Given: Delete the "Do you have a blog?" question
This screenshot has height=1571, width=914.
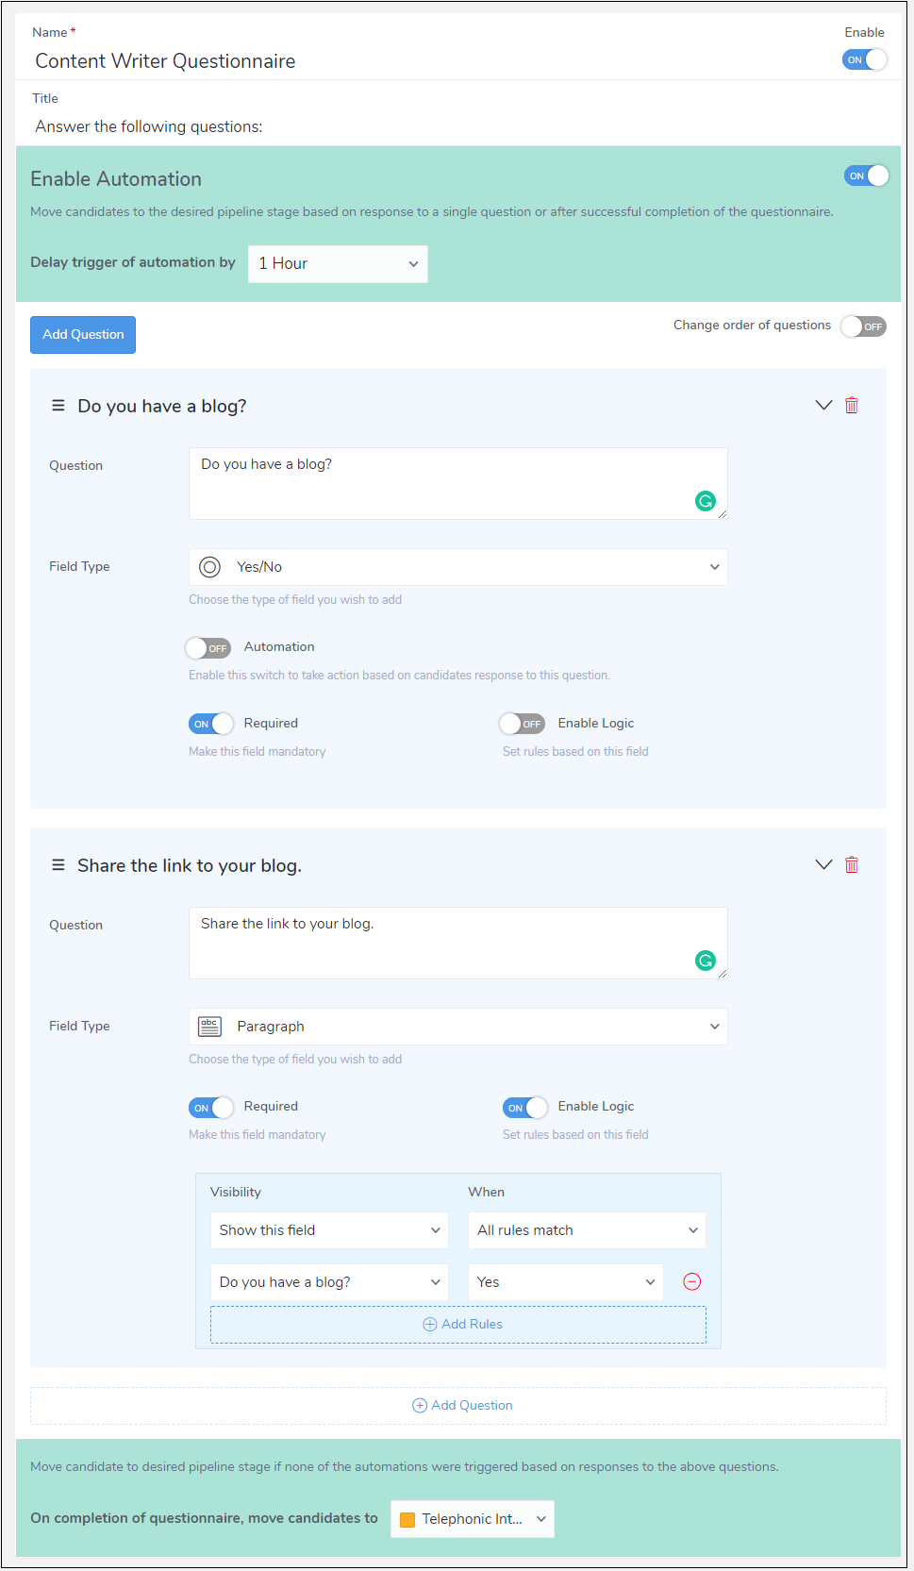Looking at the screenshot, I should point(851,406).
